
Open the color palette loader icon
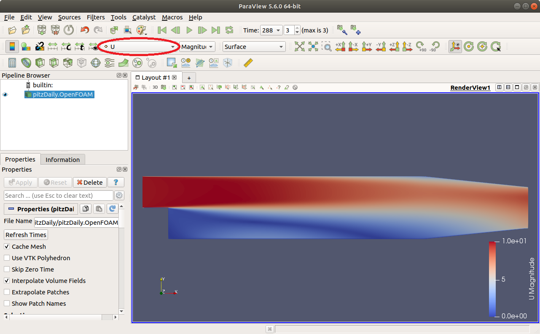click(141, 30)
